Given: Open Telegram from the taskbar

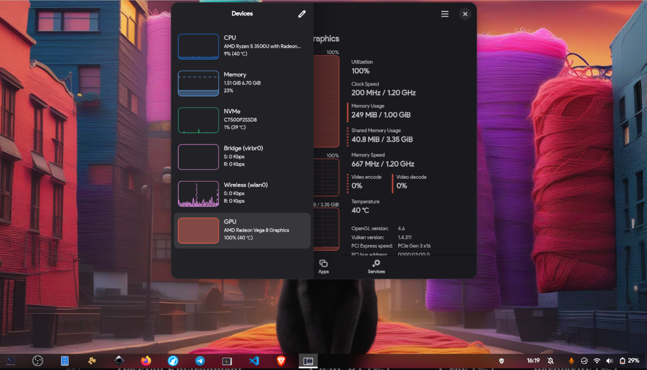Looking at the screenshot, I should point(200,361).
